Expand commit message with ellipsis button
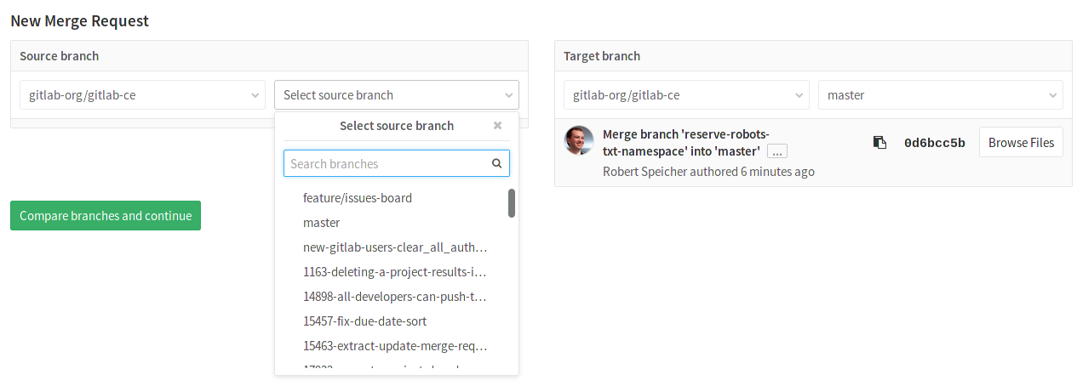Viewport: 1077px width, 386px height. click(x=776, y=151)
